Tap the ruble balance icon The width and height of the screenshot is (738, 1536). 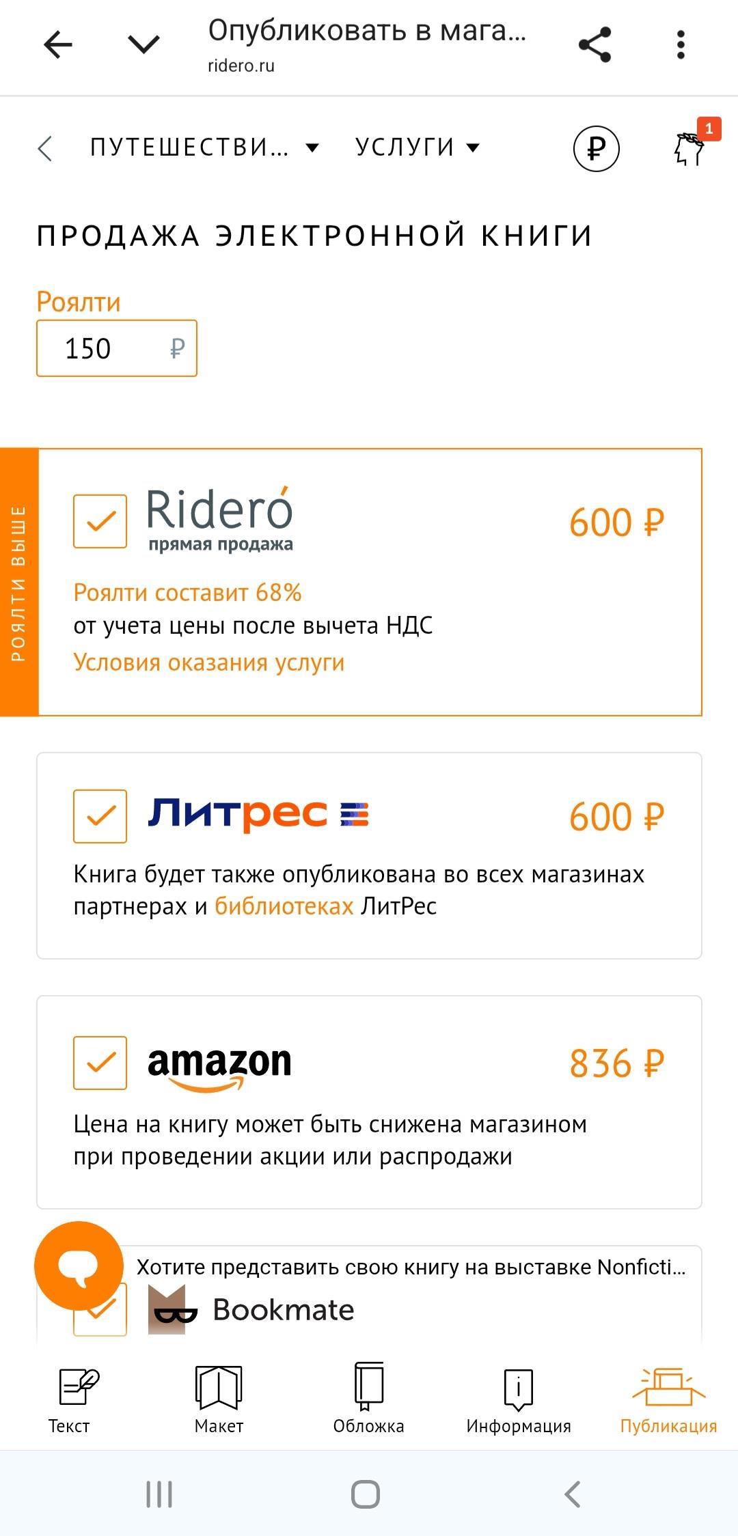(596, 148)
